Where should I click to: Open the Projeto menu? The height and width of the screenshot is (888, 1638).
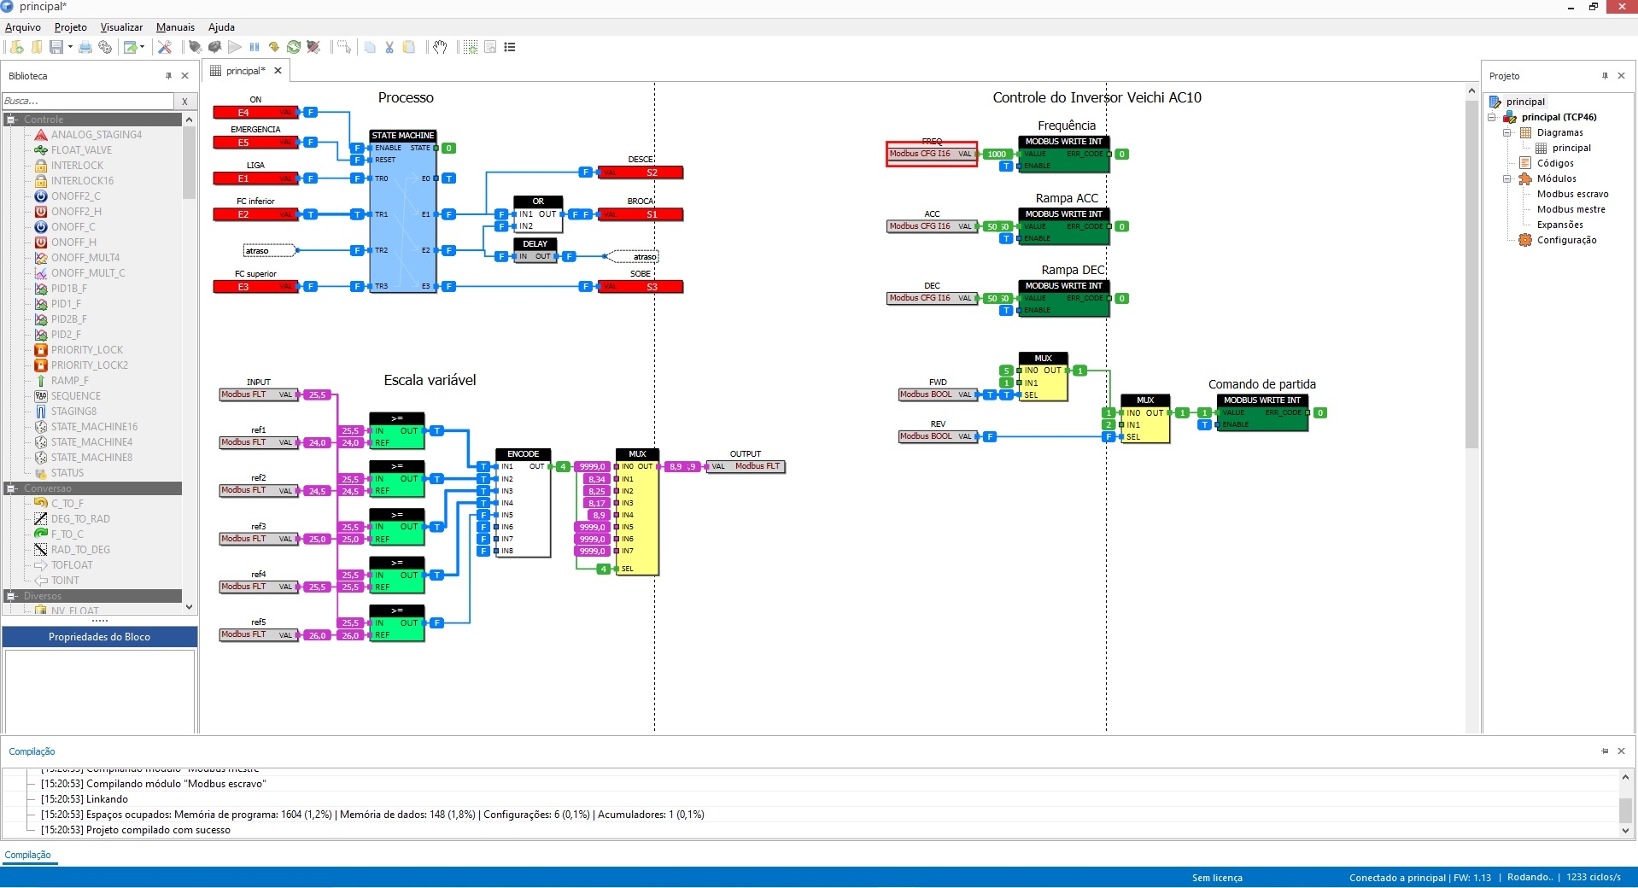coord(71,27)
